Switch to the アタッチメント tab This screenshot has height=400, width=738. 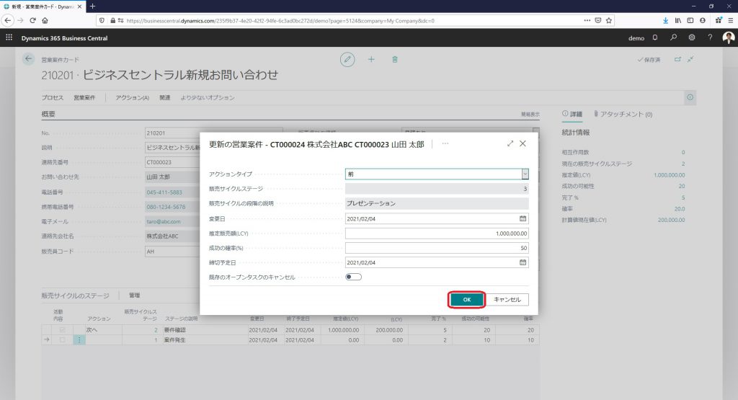(623, 114)
